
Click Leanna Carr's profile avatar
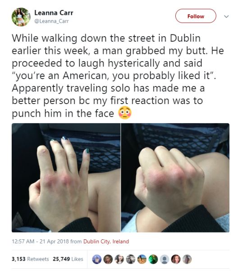[21, 17]
